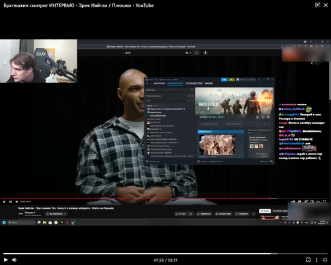
Task: Clear the Steam library search field
Action: click(188, 101)
